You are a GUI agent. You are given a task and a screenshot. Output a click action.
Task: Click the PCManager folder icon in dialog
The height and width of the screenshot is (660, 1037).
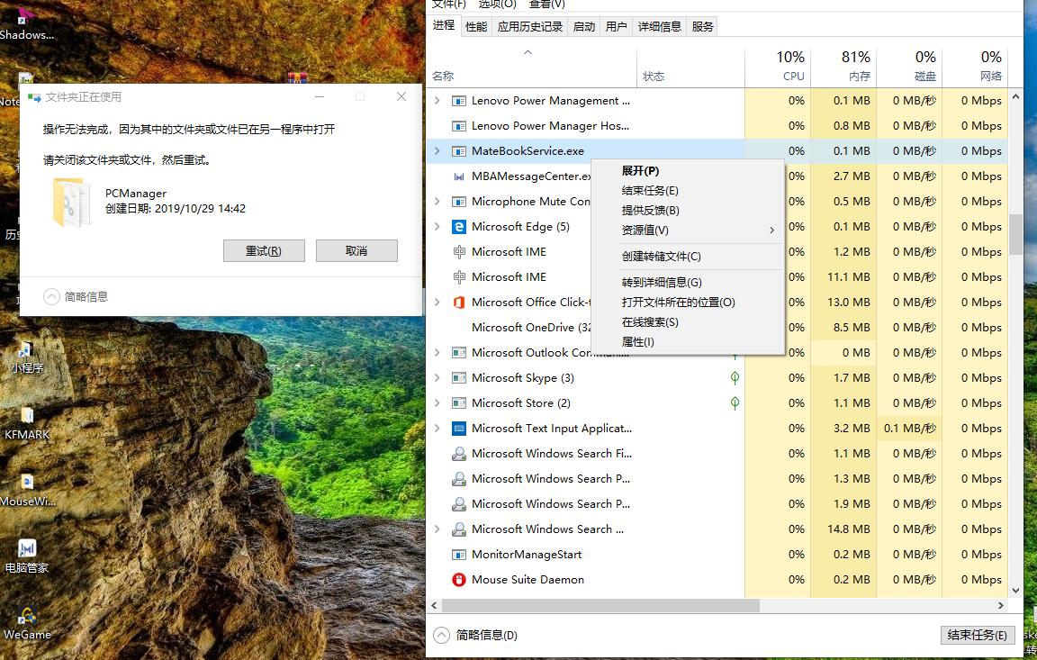point(71,203)
